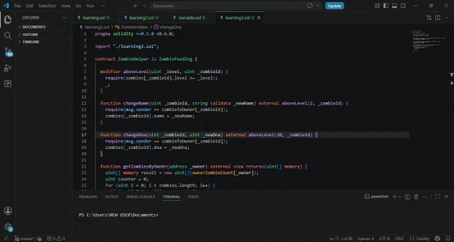Viewport: 454px width, 242px height.
Task: Click the navigate back arrow
Action: coord(136,6)
